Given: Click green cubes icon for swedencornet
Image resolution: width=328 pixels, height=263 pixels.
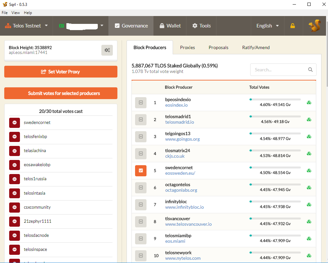Looking at the screenshot, I should tap(309, 170).
